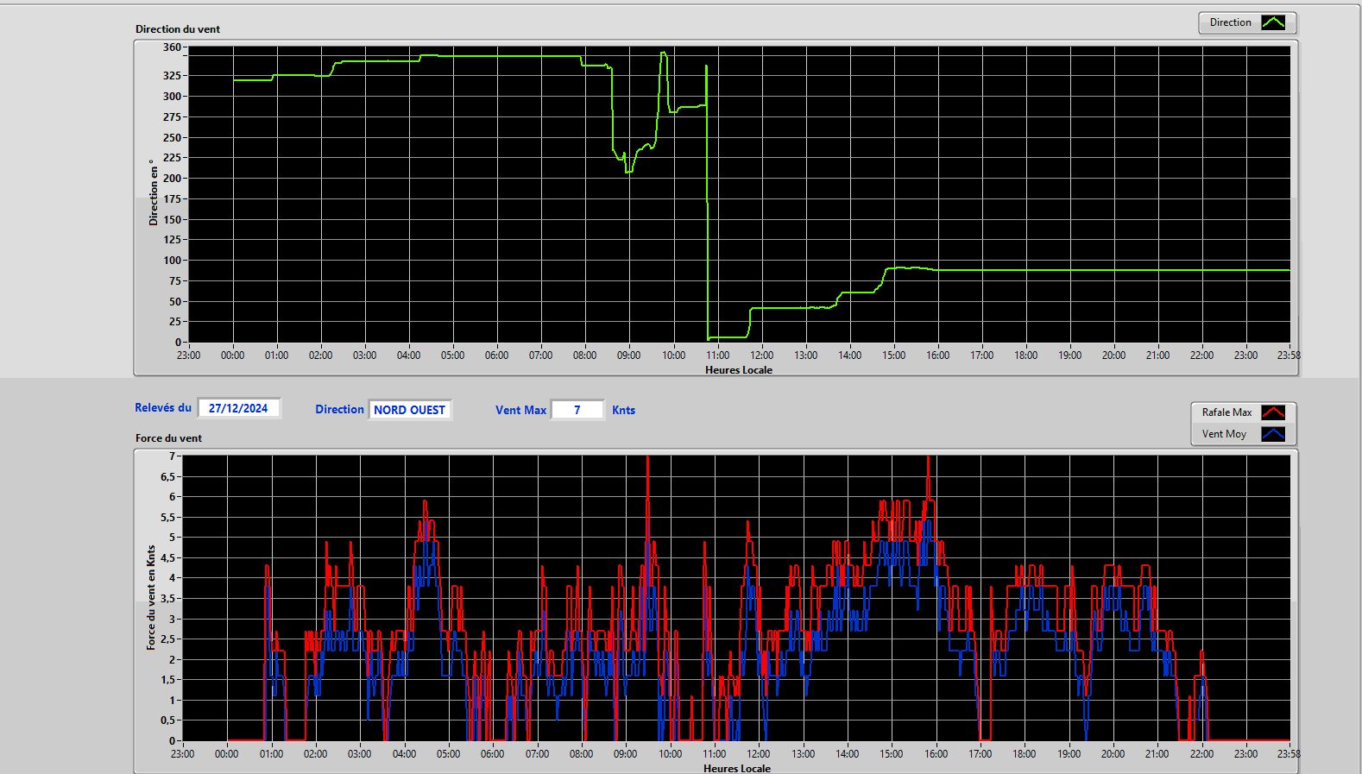Click the 23:58 tick on direction chart X axis
1362x774 pixels.
(1289, 356)
